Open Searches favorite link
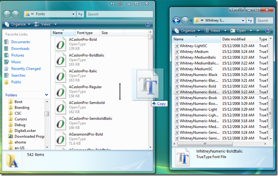Image resolution: width=278 pixels, height=176 pixels. [x=18, y=75]
